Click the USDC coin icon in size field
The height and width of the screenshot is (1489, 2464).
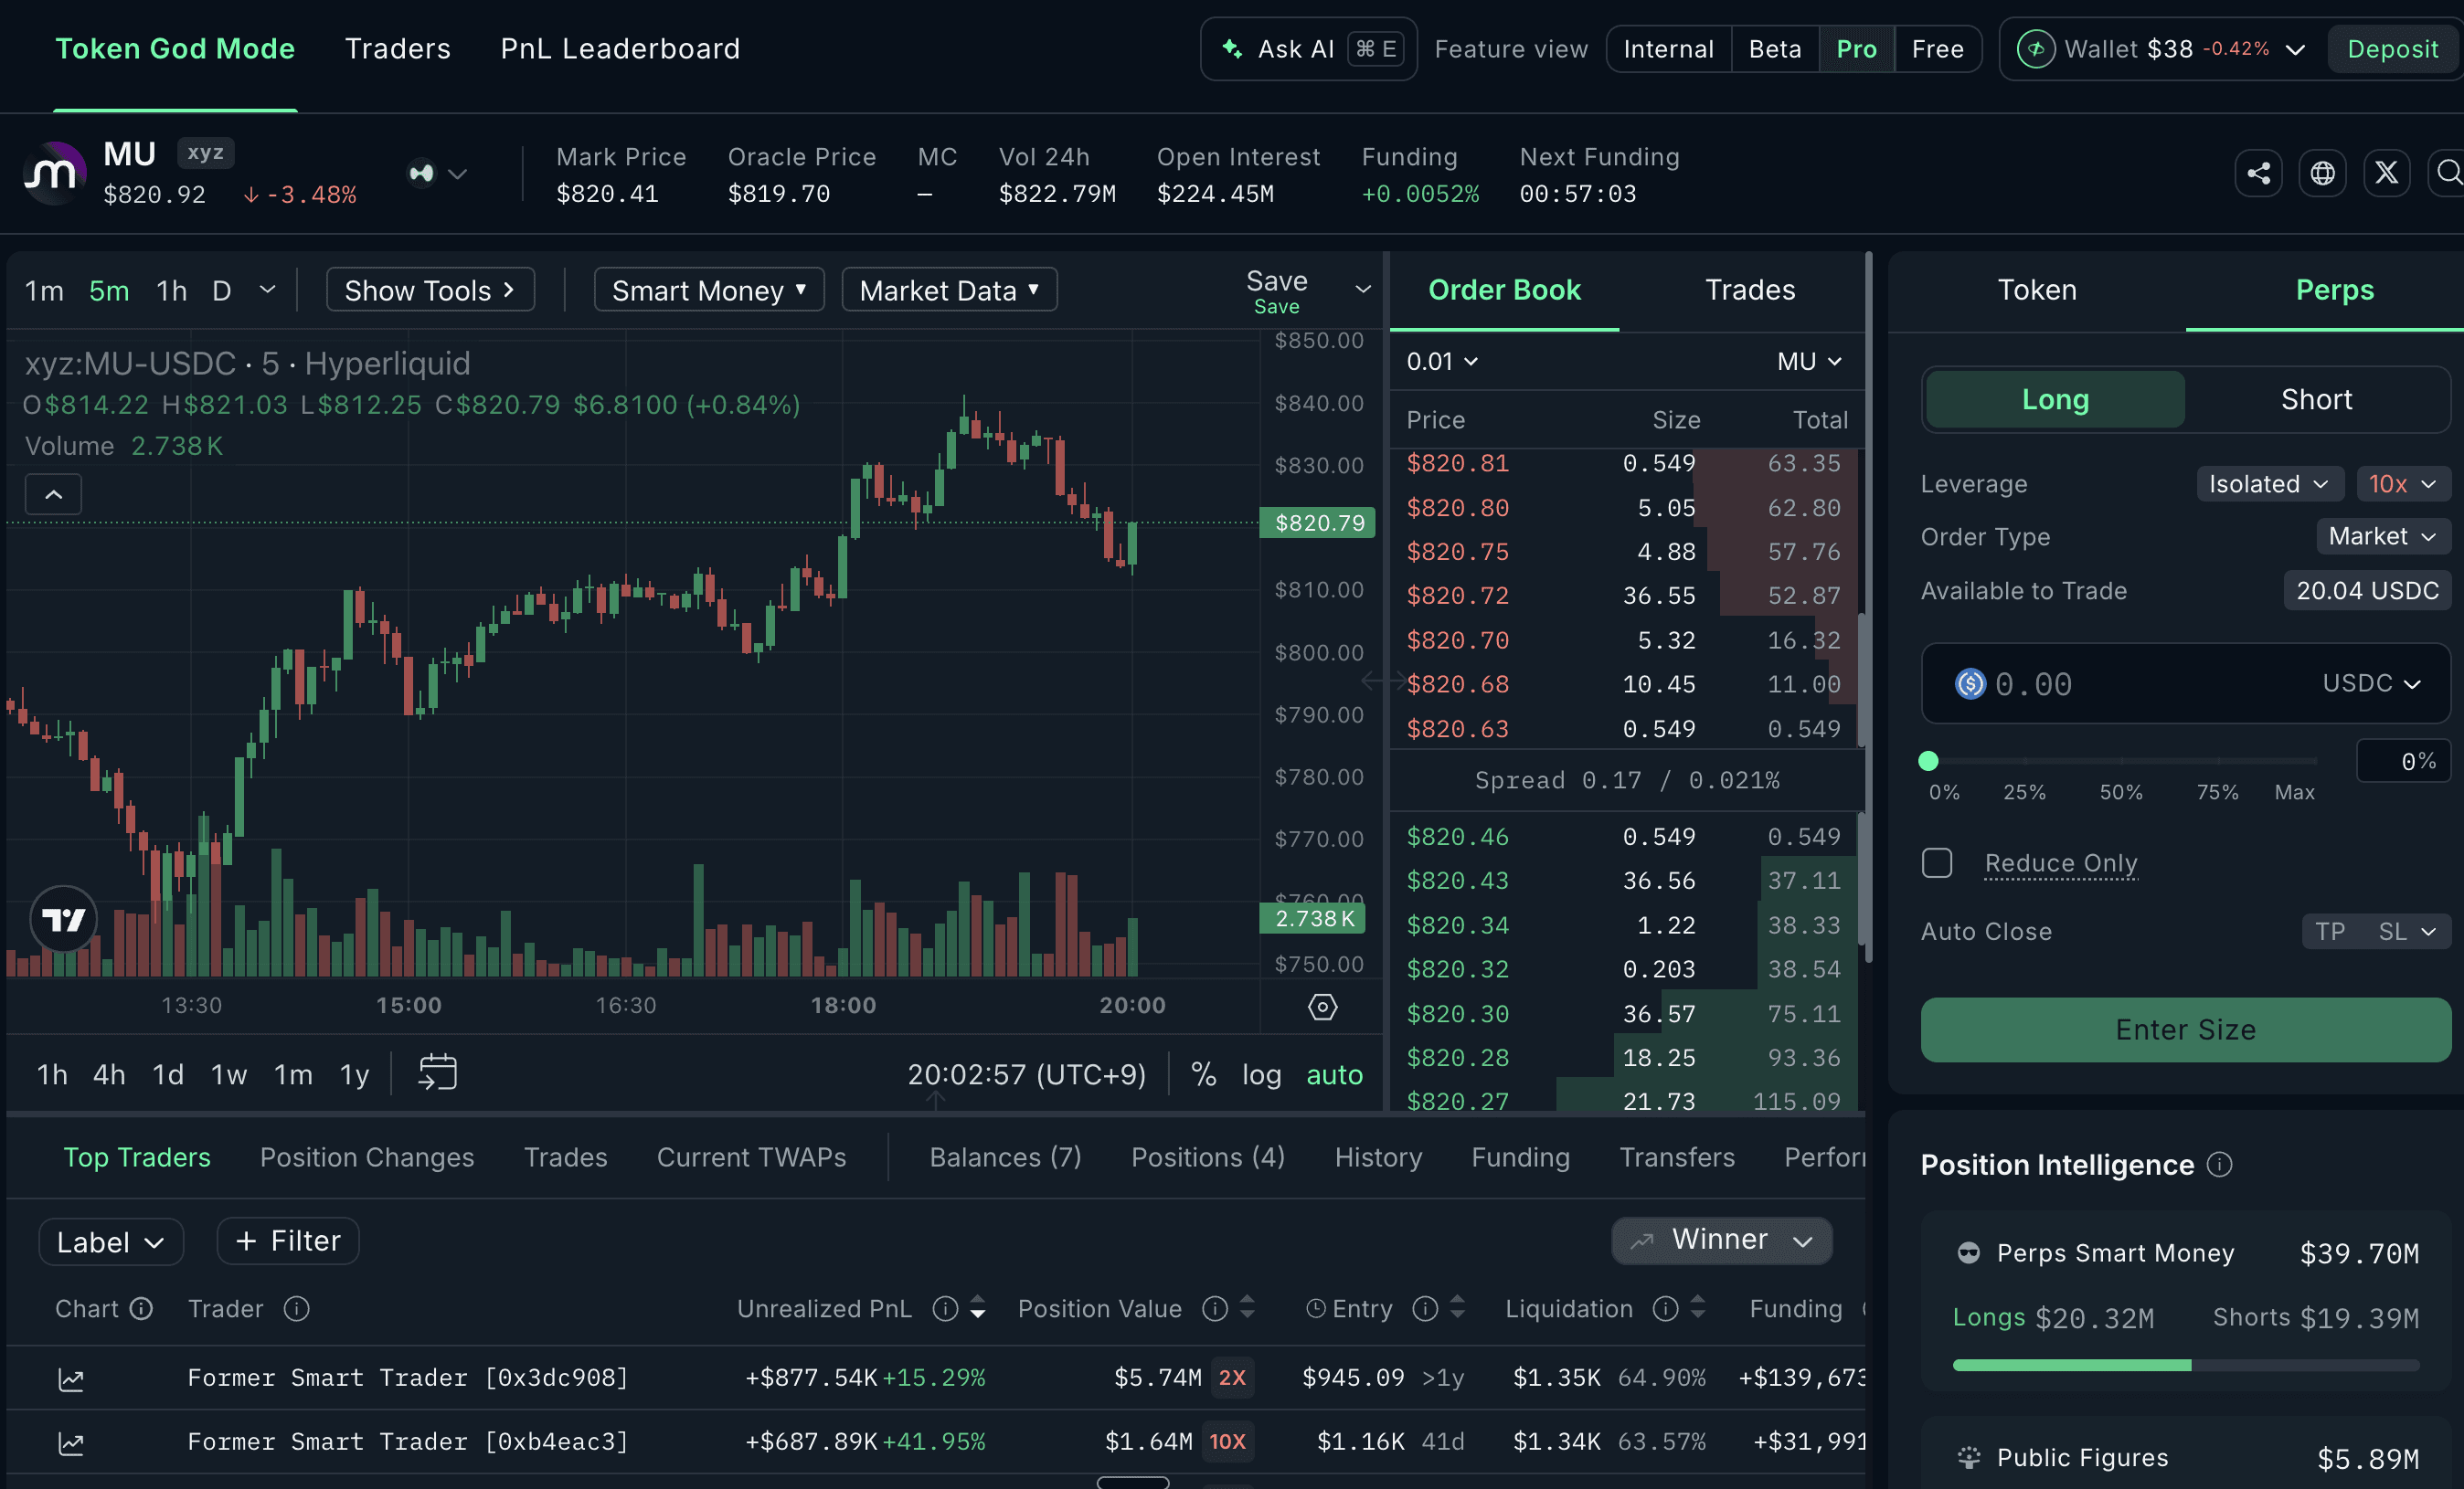pos(1970,683)
